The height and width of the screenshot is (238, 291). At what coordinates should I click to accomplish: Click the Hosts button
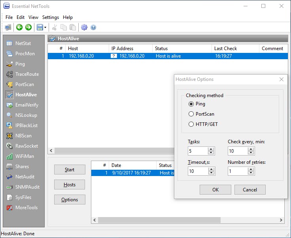tap(70, 185)
